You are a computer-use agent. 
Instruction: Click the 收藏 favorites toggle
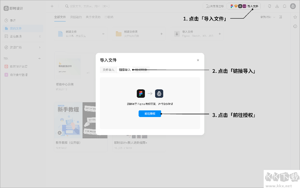tap(109, 17)
